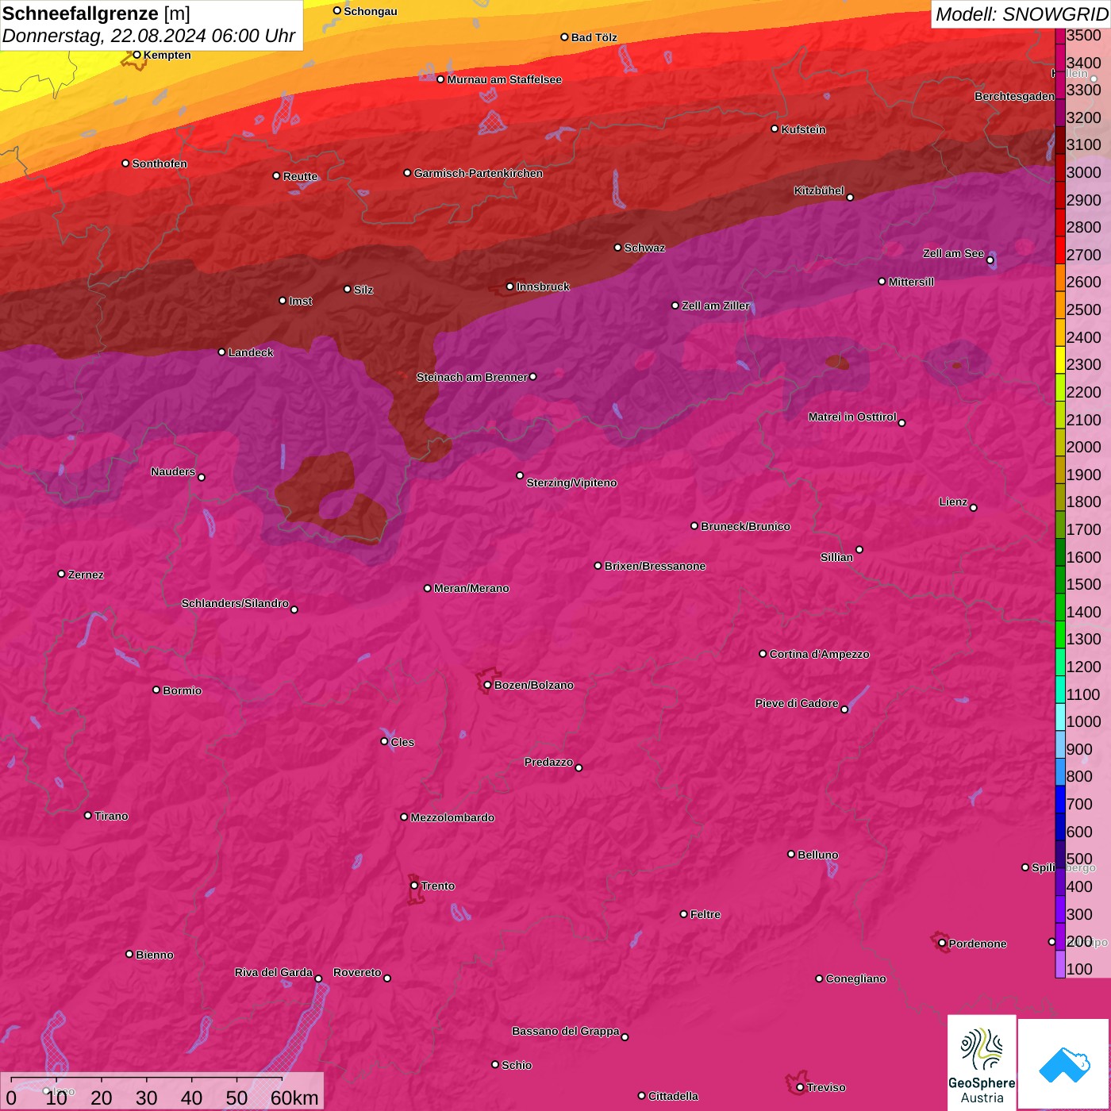The height and width of the screenshot is (1111, 1111).
Task: Select the 100 m violet legend color
Action: coord(1059,963)
